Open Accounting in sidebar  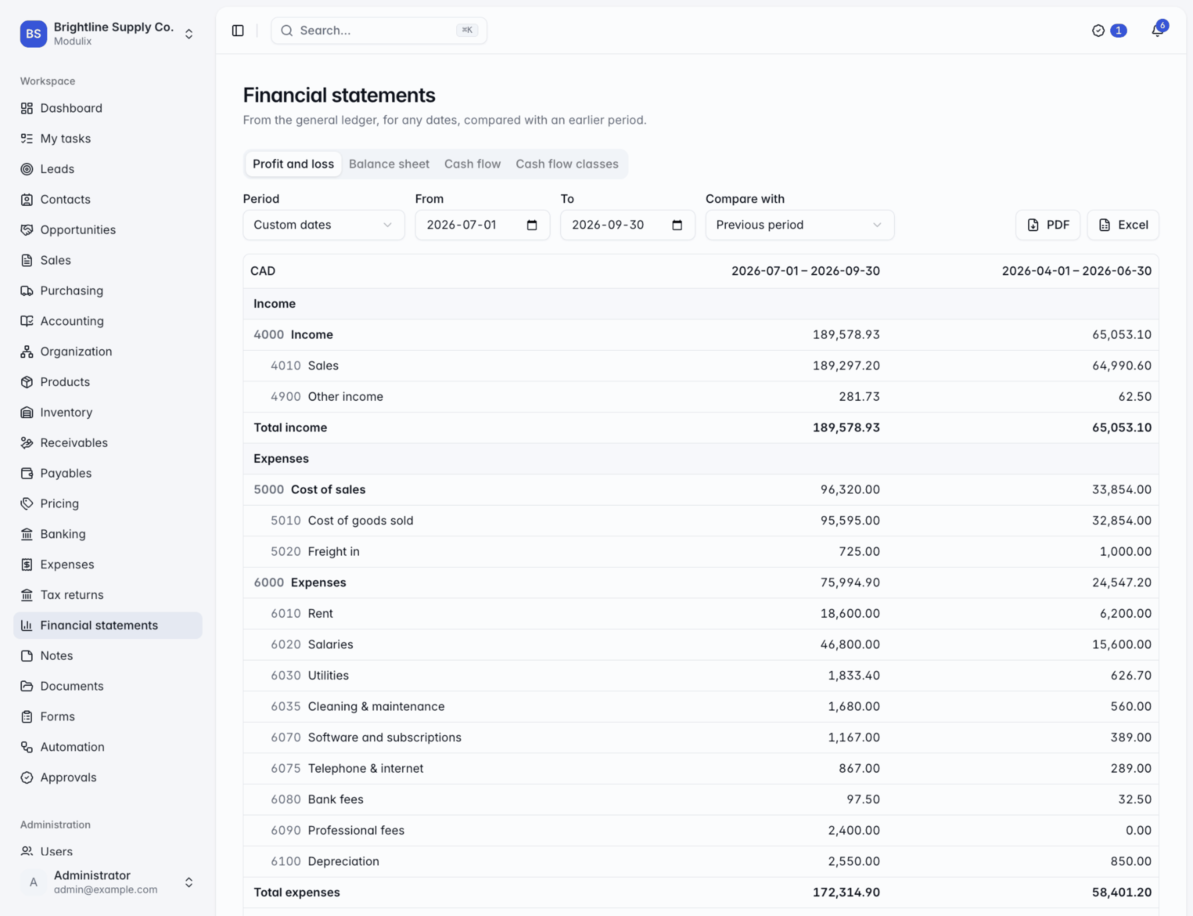click(108, 321)
